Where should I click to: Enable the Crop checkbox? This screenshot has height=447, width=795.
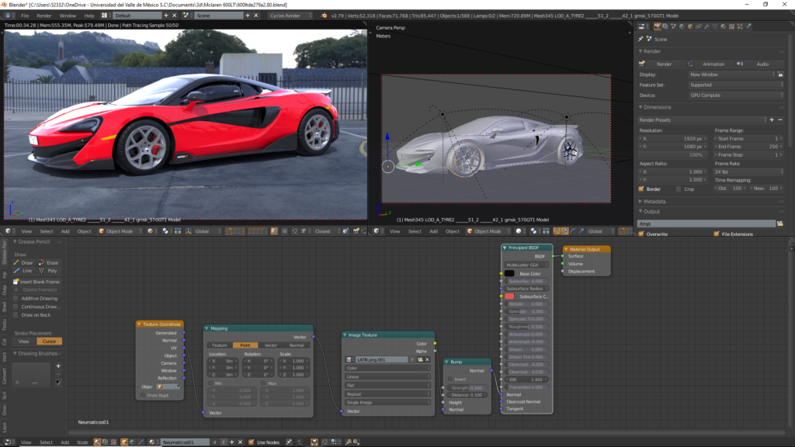[x=679, y=189]
